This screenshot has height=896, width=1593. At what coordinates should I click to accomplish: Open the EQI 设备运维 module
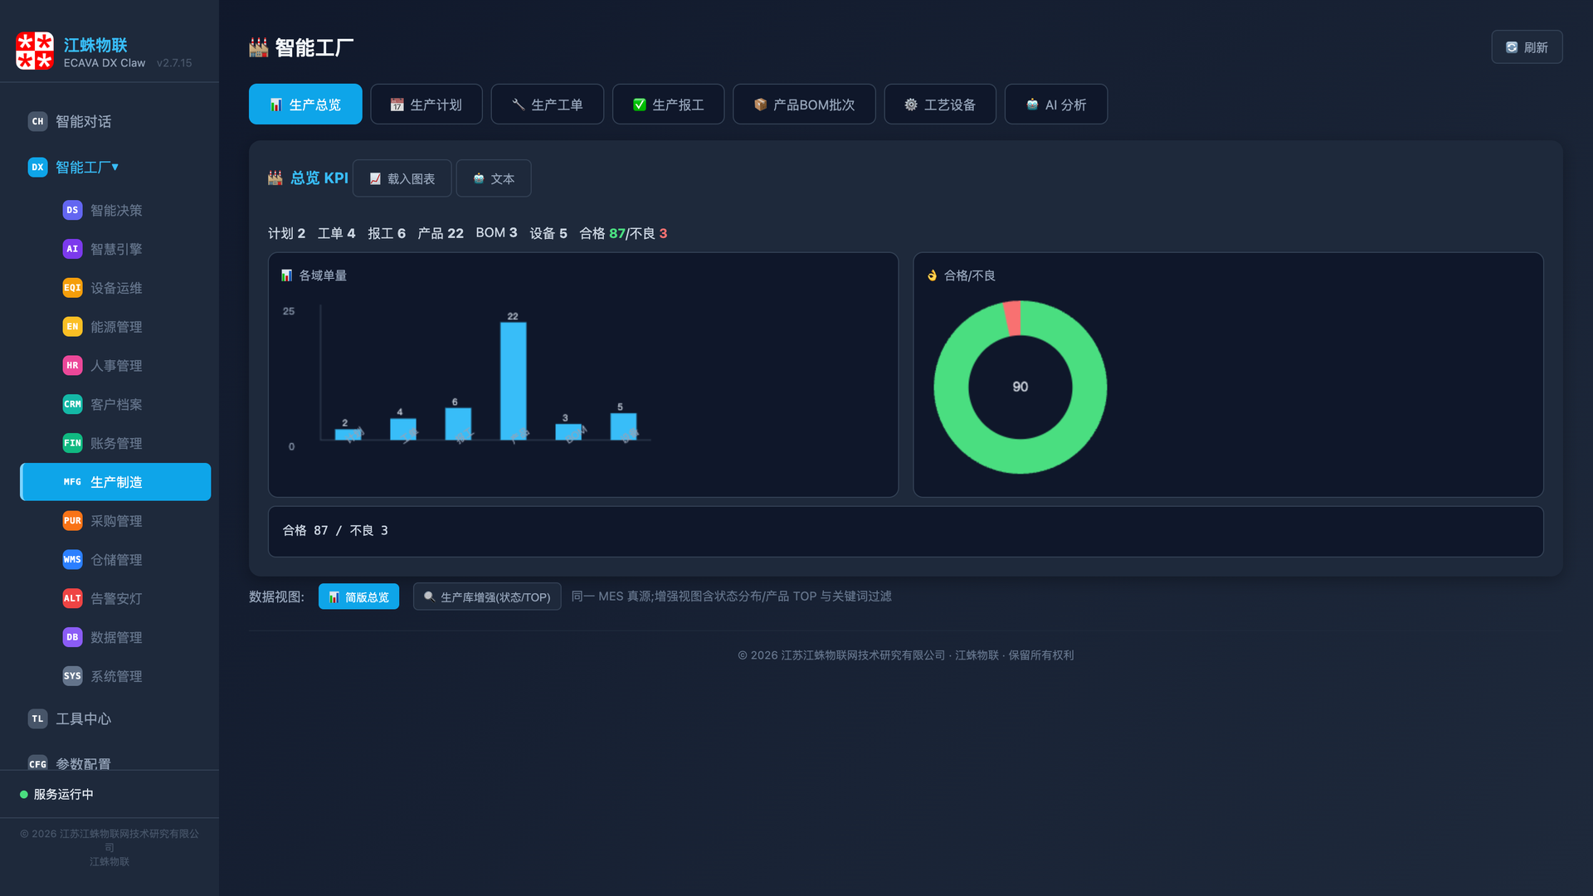point(115,288)
